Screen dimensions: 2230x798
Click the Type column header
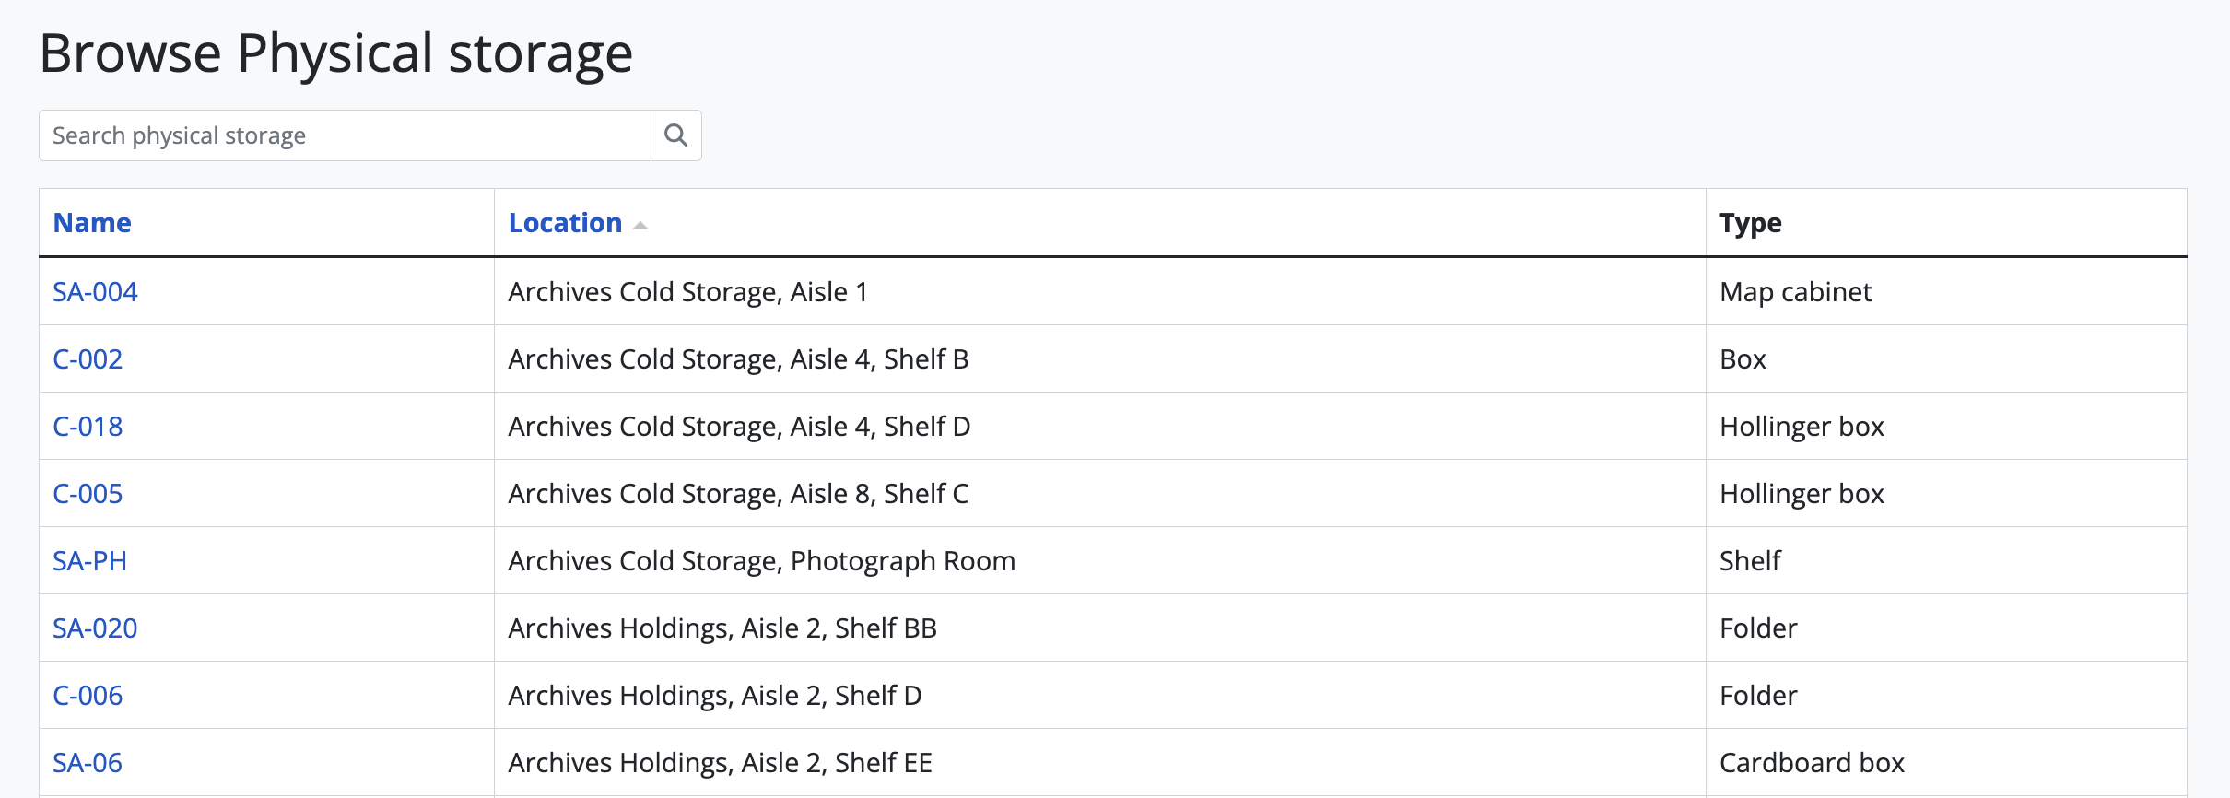(1750, 223)
